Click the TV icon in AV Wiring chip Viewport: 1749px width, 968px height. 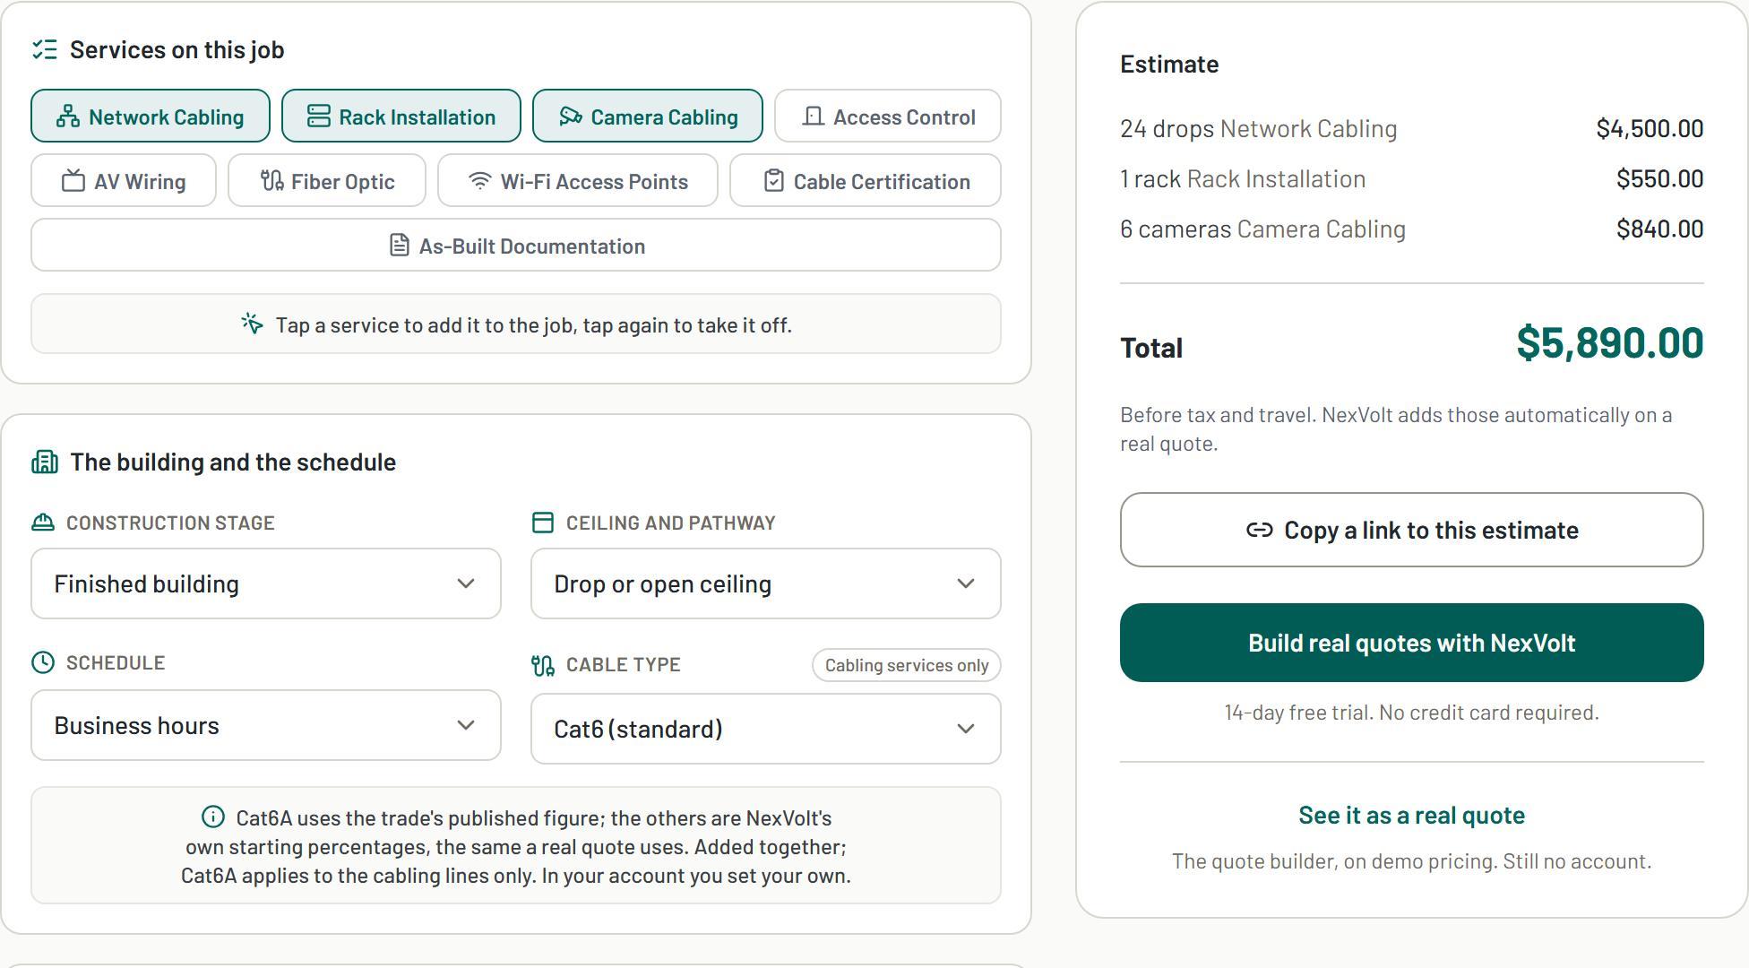pyautogui.click(x=73, y=181)
